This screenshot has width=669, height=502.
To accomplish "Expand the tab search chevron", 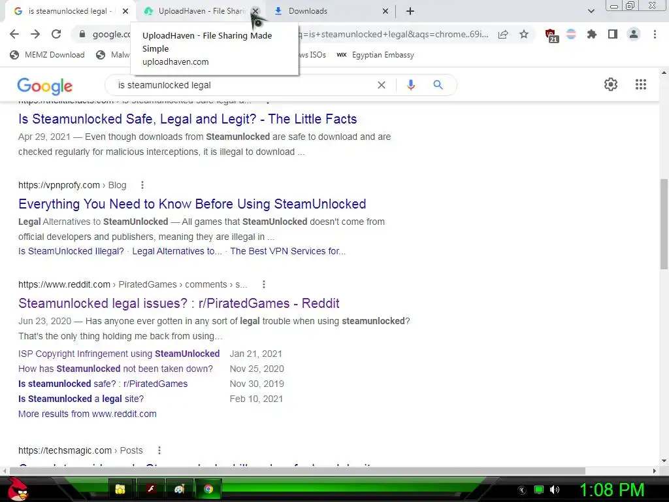I will (x=591, y=11).
